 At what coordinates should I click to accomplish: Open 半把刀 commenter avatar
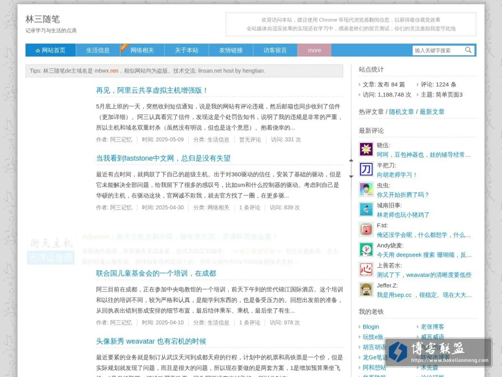366,169
